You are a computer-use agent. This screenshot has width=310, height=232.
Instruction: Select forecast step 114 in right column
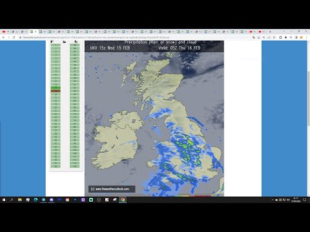click(75, 160)
